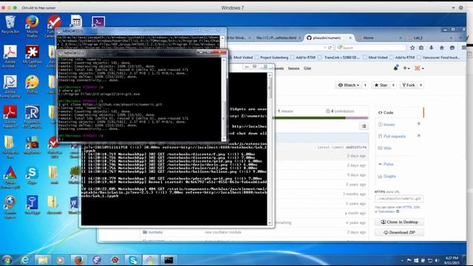The height and width of the screenshot is (266, 473).
Task: Click the Jupyter console window vertical scrollbar
Action: [270, 149]
